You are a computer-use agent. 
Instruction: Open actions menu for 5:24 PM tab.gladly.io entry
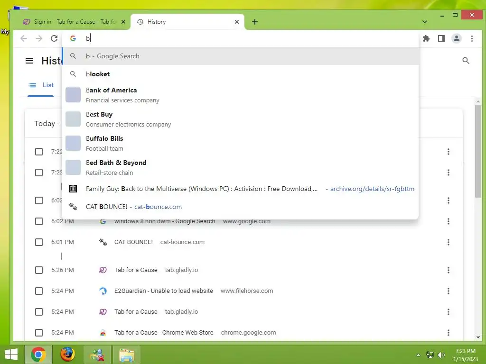coord(448,312)
